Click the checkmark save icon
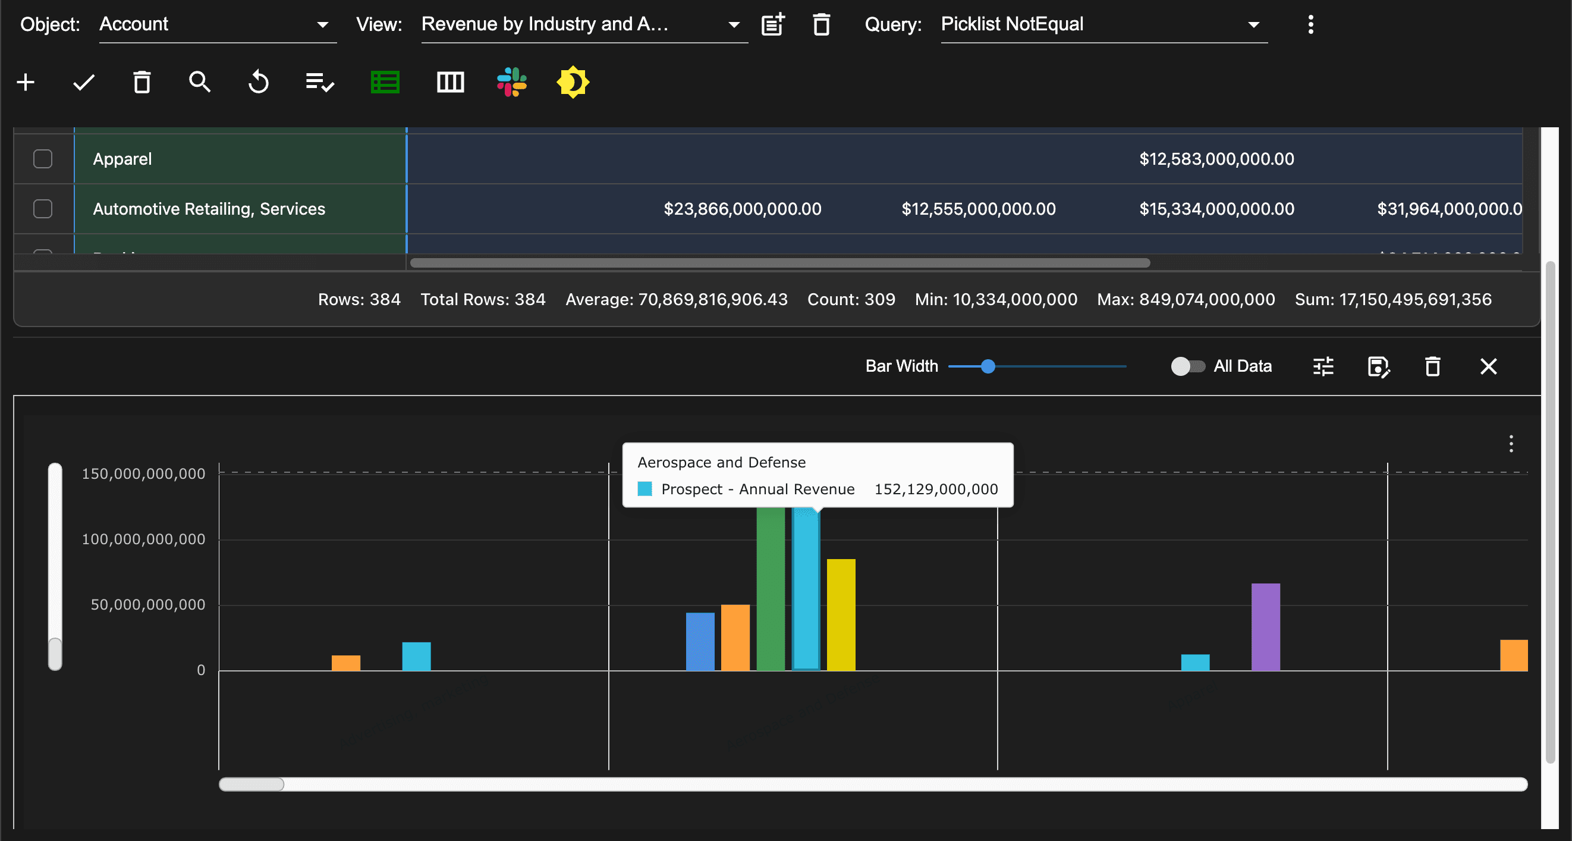This screenshot has height=841, width=1572. [84, 82]
